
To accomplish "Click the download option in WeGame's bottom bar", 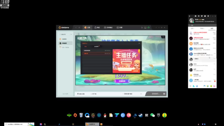I will click(x=94, y=94).
